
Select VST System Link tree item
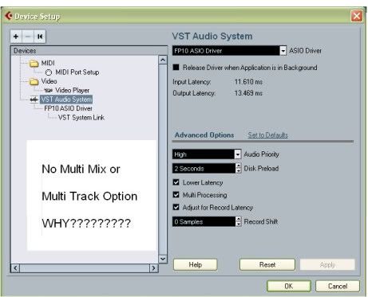pos(81,118)
